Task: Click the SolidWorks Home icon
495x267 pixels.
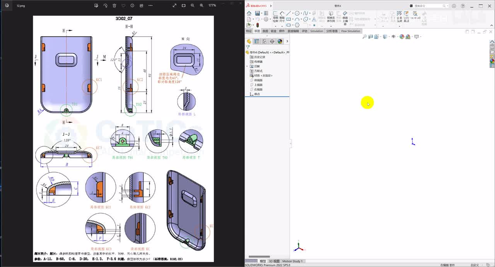Action: 249,13
